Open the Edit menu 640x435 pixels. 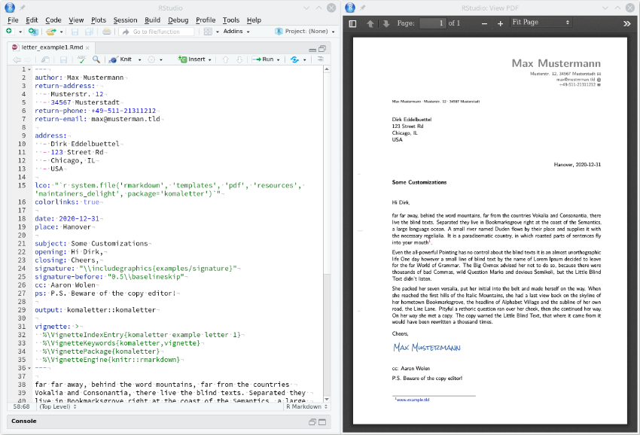coord(32,20)
